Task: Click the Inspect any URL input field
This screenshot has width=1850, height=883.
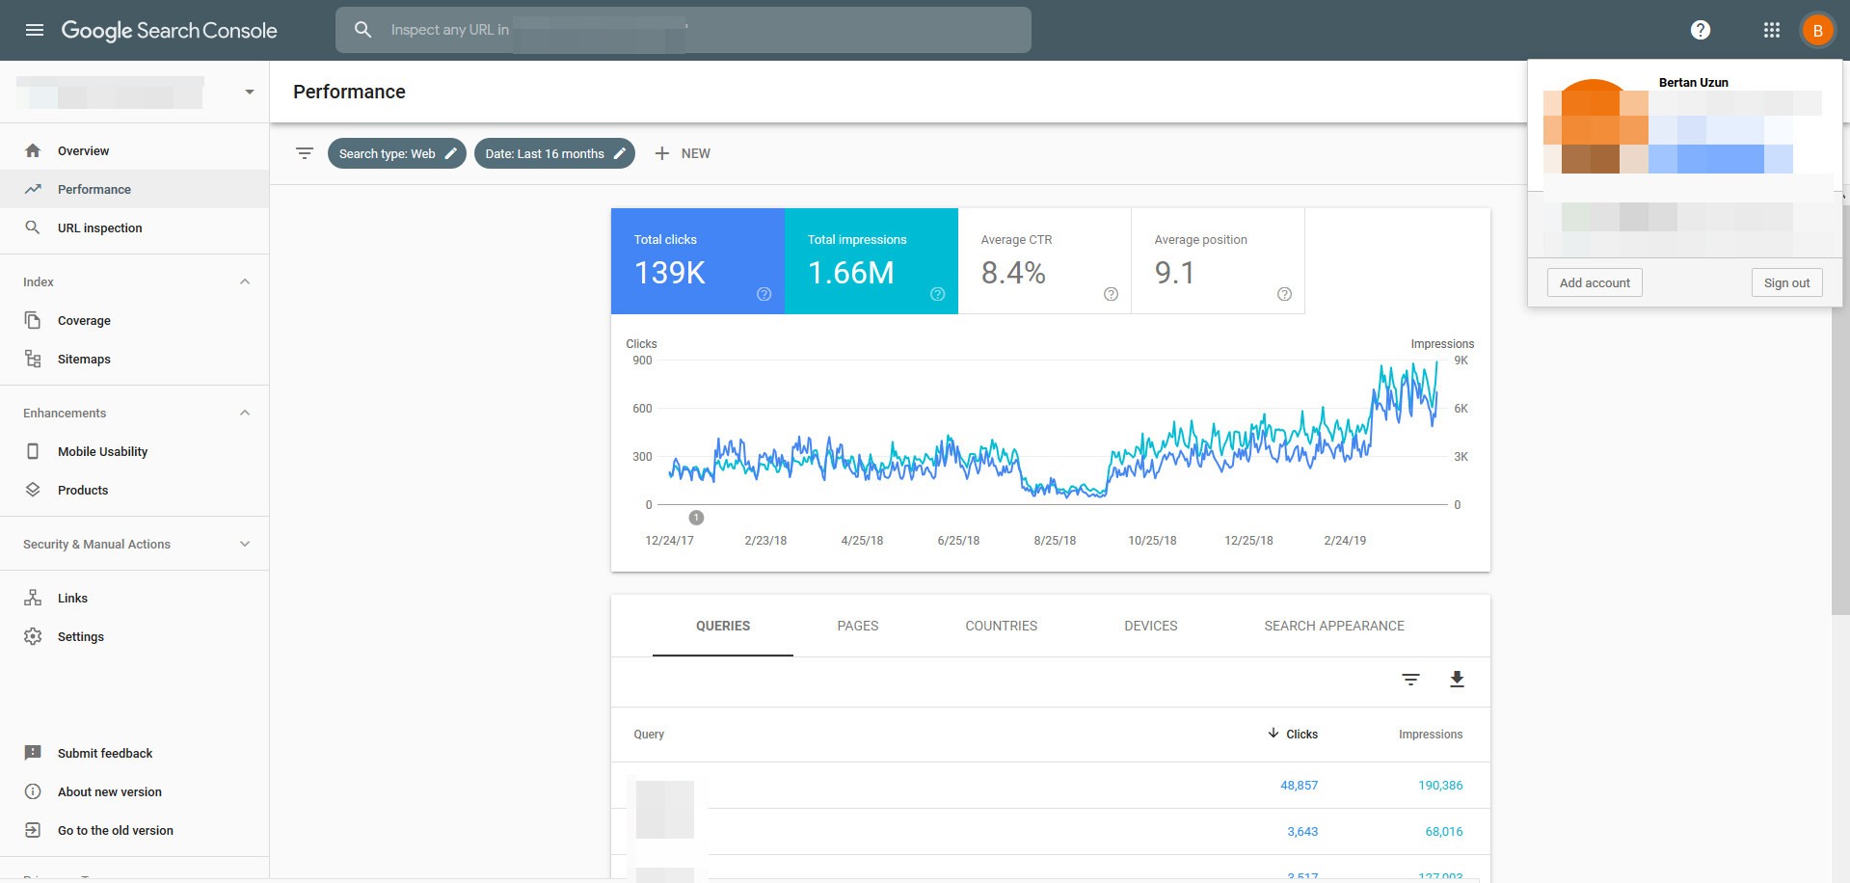Action: click(684, 30)
